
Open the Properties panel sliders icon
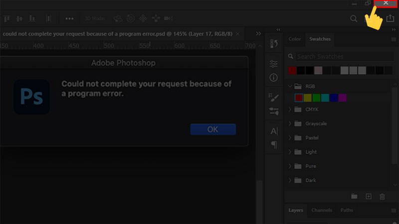point(273,64)
